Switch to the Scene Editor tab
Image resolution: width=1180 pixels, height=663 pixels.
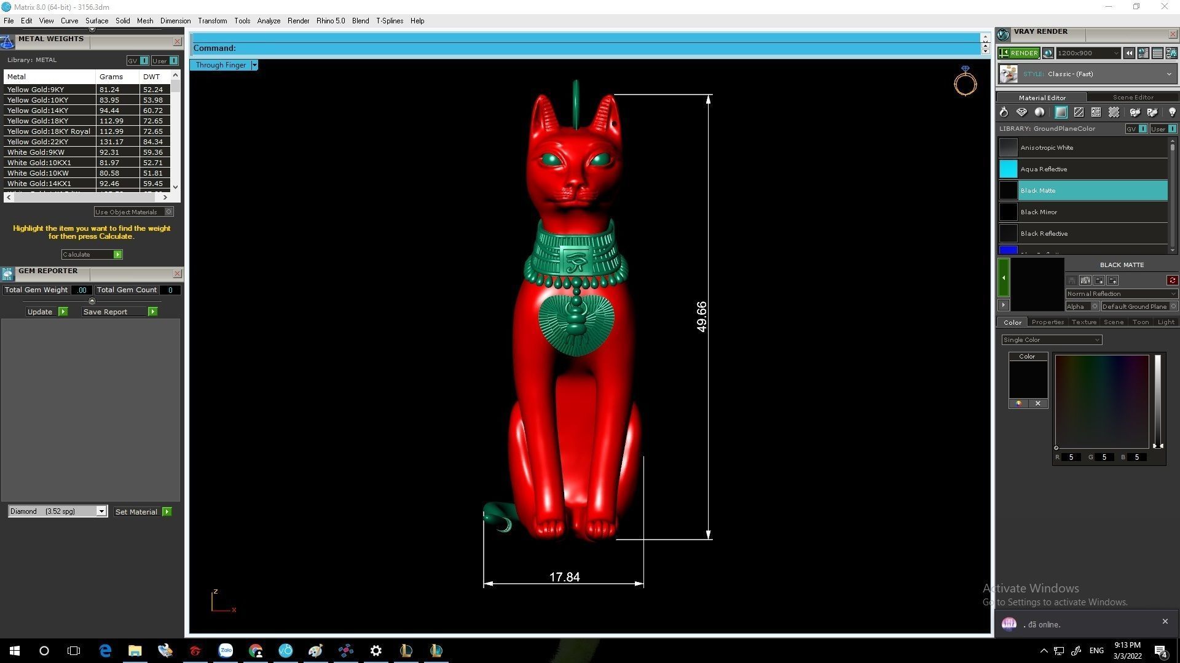pyautogui.click(x=1133, y=98)
